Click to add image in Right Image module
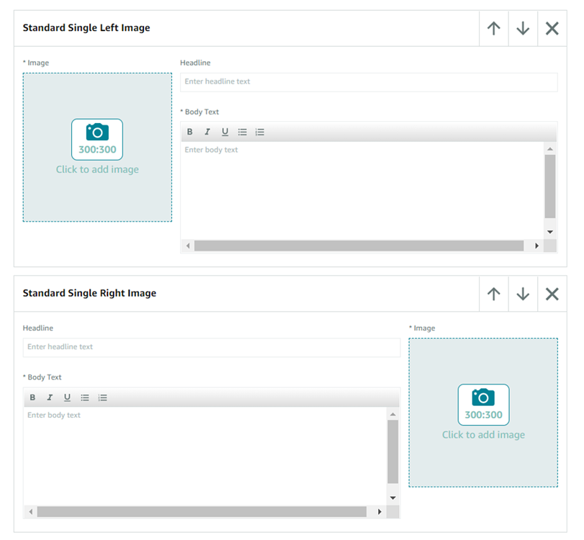584x540 pixels. 483,412
